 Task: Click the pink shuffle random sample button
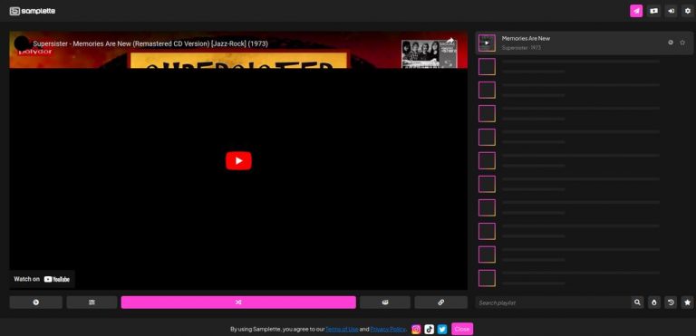[x=238, y=302]
